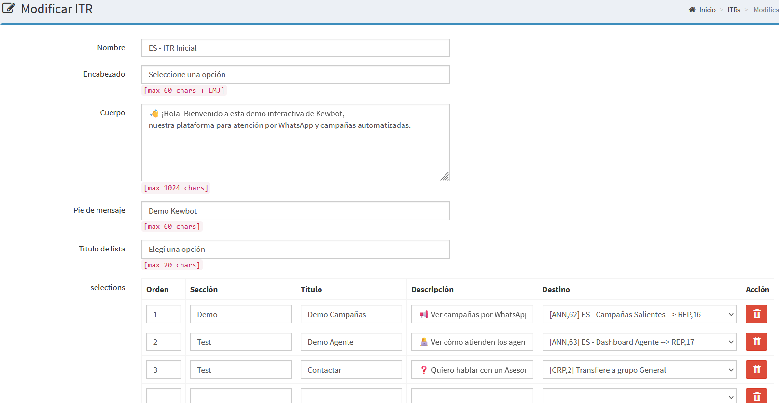Screen dimensions: 779x403
Task: Click the Modificar ITR page heading
Action: coord(57,9)
